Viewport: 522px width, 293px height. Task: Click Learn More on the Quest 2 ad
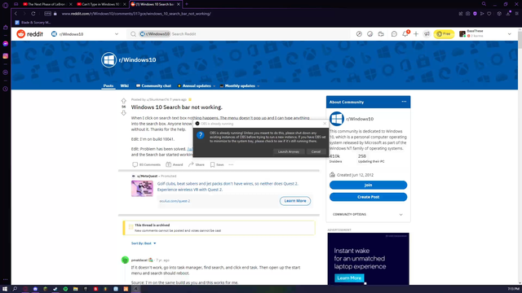(295, 201)
